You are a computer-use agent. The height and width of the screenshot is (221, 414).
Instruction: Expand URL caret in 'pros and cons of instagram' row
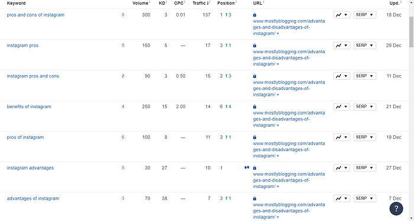pyautogui.click(x=278, y=34)
